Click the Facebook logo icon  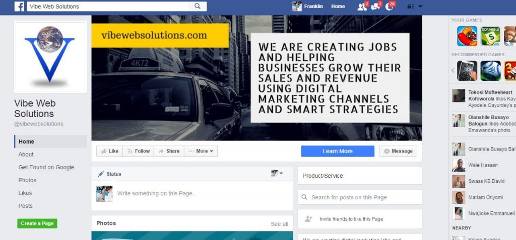(19, 6)
